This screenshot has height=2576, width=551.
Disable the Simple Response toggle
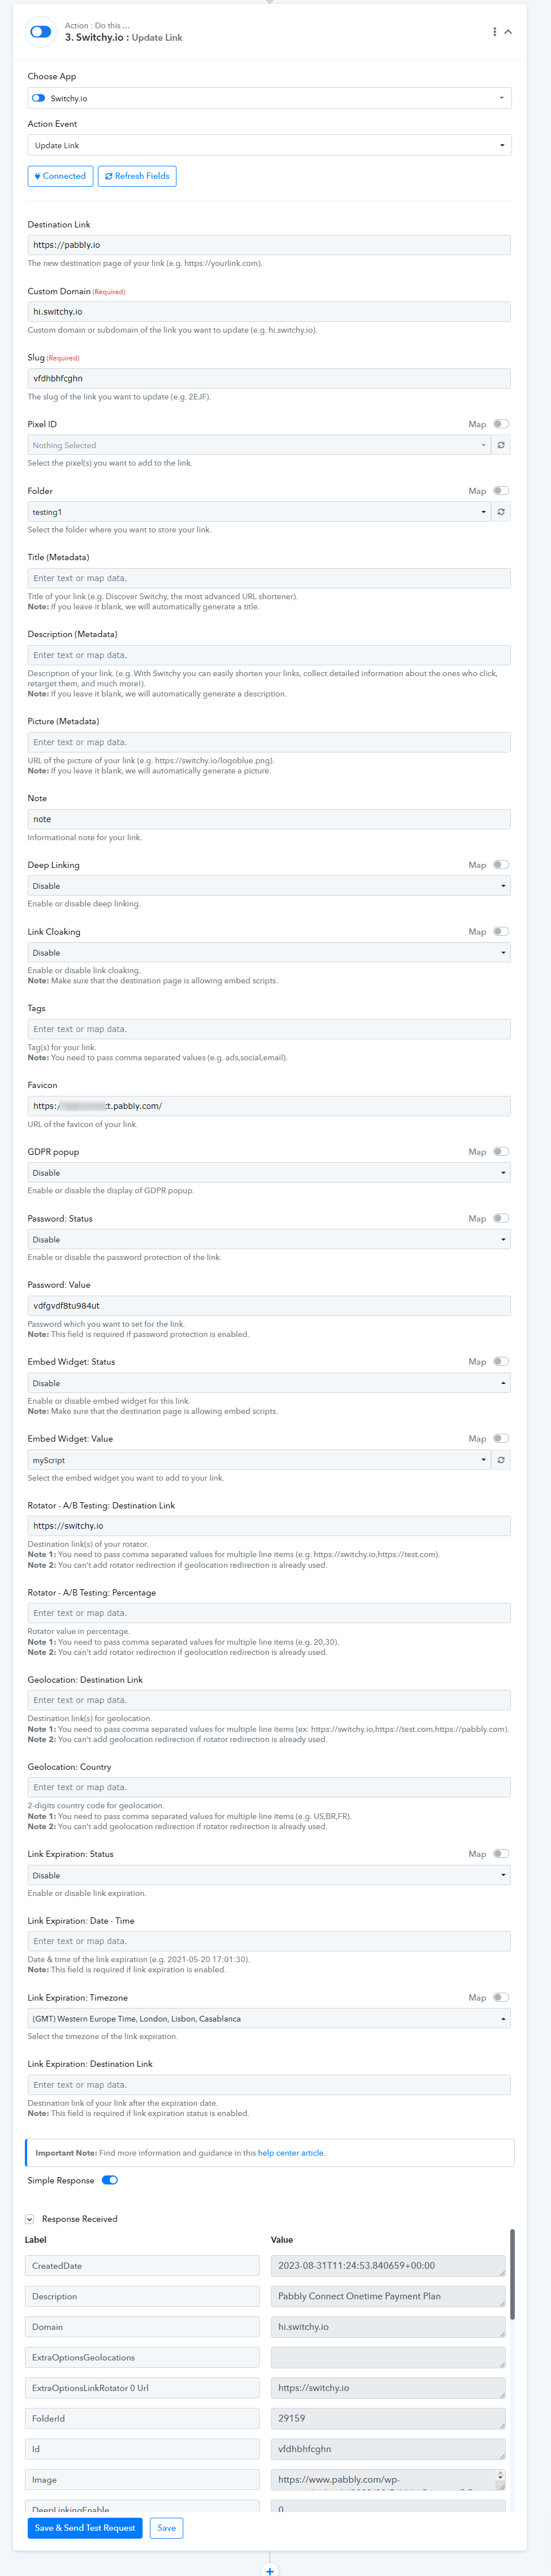[110, 2180]
